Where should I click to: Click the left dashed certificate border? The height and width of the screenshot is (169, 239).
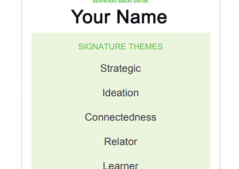(x=21, y=84)
